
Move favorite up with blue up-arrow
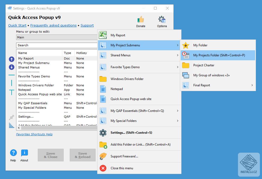tap(12, 59)
